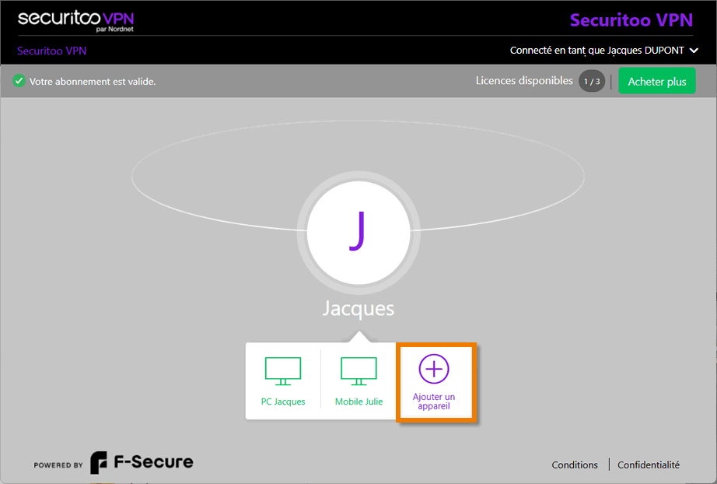This screenshot has width=717, height=484.
Task: Click the Licences disponibles label
Action: pyautogui.click(x=524, y=80)
